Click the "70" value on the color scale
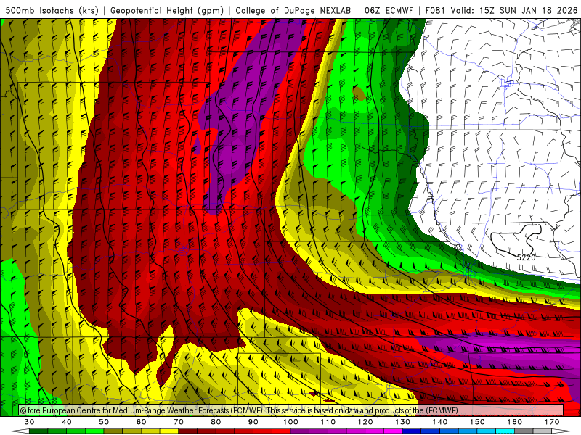 coord(179,422)
